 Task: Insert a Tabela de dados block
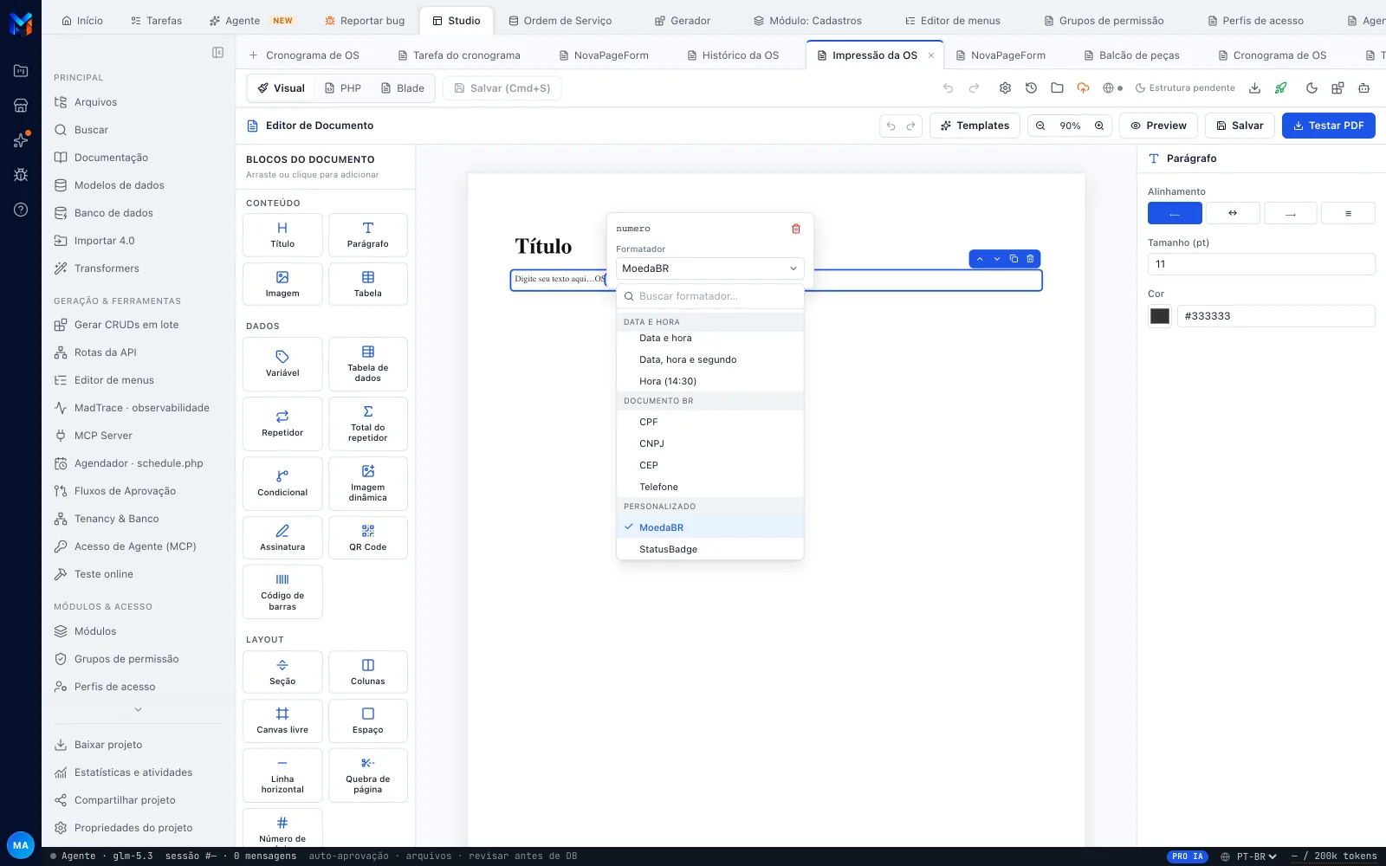point(368,364)
